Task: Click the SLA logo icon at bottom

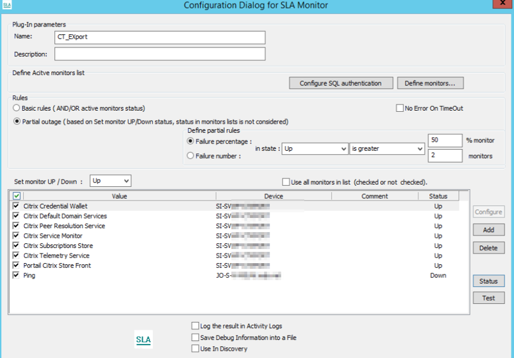Action: pos(143,339)
